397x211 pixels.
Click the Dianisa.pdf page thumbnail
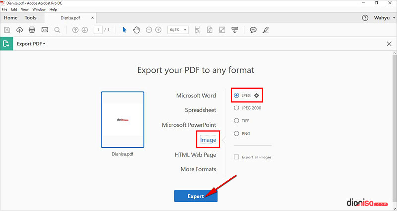tap(123, 119)
